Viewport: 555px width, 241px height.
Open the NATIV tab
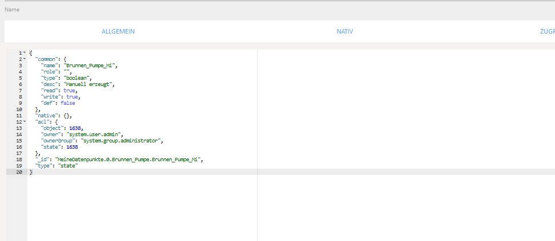(345, 31)
